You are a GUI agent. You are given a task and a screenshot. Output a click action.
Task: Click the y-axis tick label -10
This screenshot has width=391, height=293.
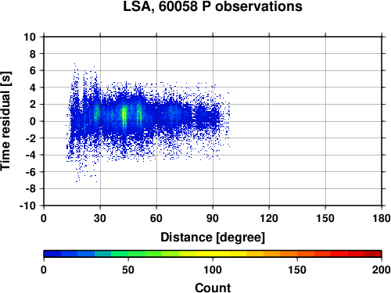[x=27, y=205]
